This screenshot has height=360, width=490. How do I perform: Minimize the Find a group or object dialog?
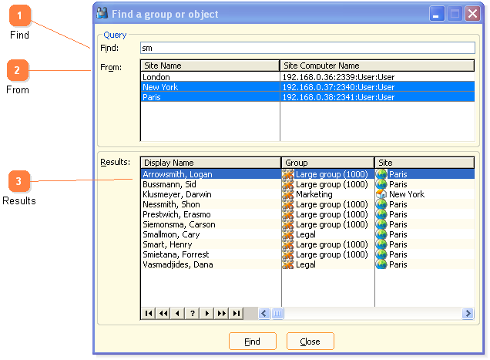(x=437, y=14)
